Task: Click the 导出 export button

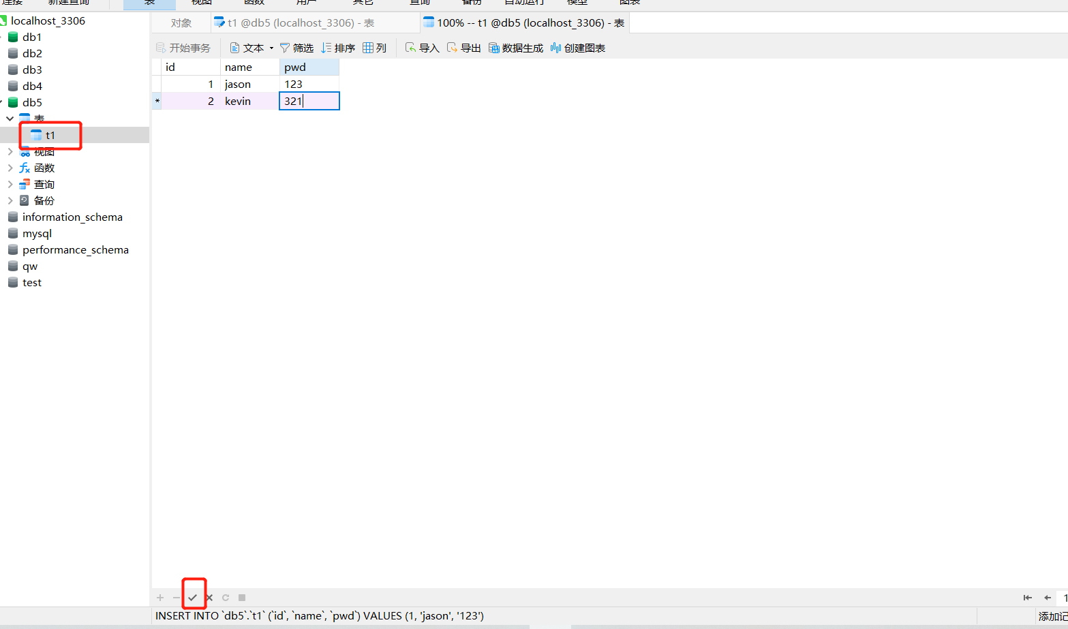Action: click(x=464, y=48)
